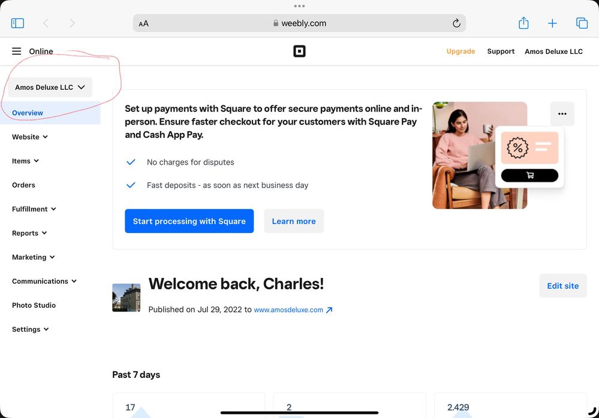
Task: Open a new tab with plus icon
Action: 552,23
